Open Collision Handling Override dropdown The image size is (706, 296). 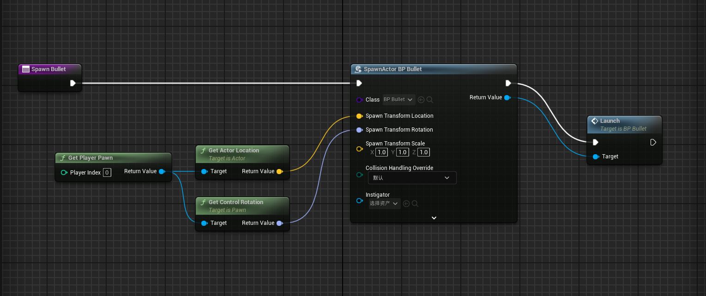tap(412, 178)
